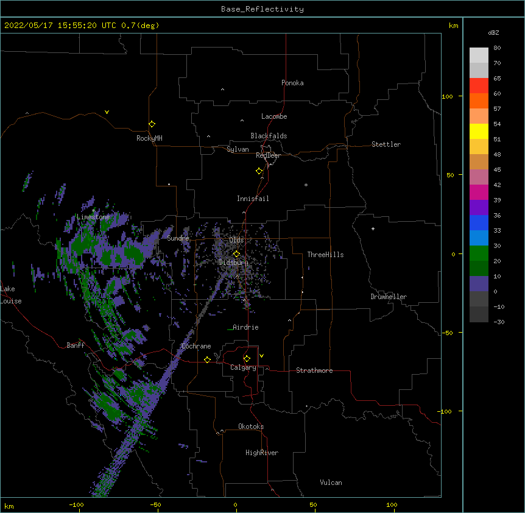Click the 0 tick label on bottom axis

(235, 504)
